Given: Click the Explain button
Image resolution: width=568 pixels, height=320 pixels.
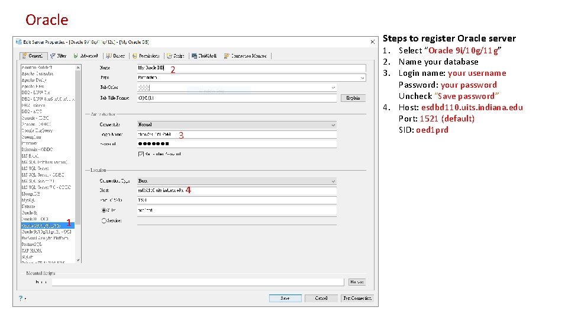Looking at the screenshot, I should pos(353,98).
